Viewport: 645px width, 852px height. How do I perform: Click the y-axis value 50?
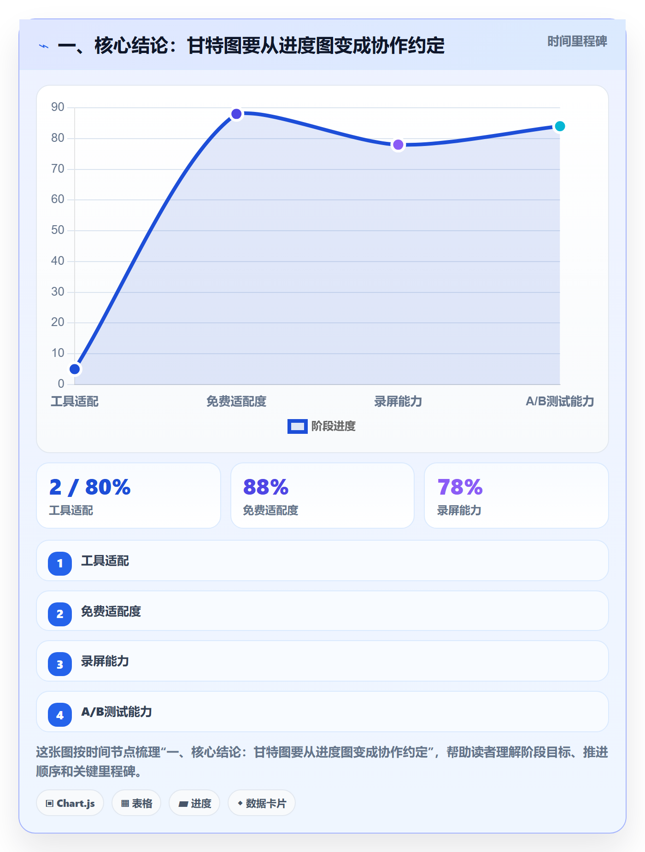coord(58,230)
